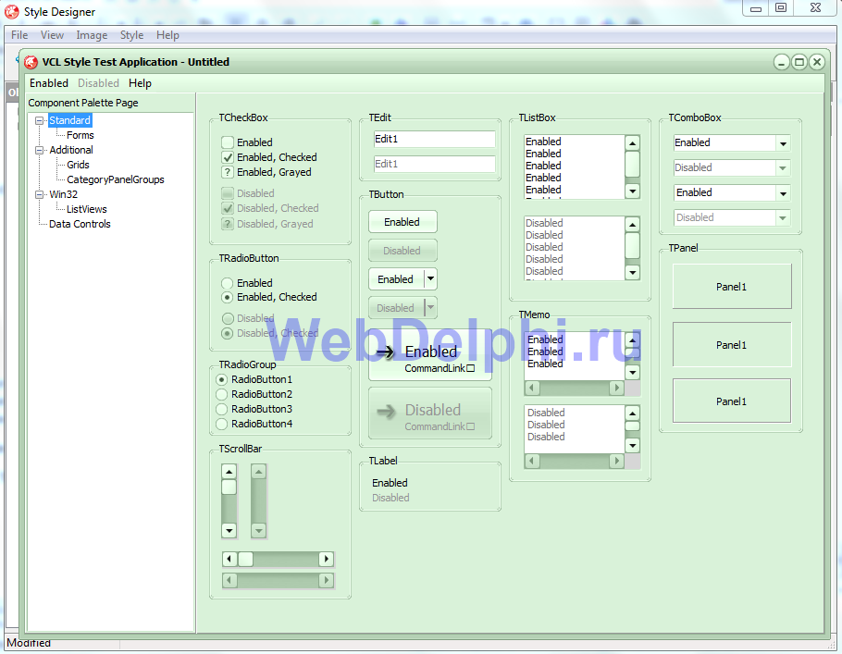Click the Enabled button in TButton group
This screenshot has height=654, width=842.
[402, 222]
